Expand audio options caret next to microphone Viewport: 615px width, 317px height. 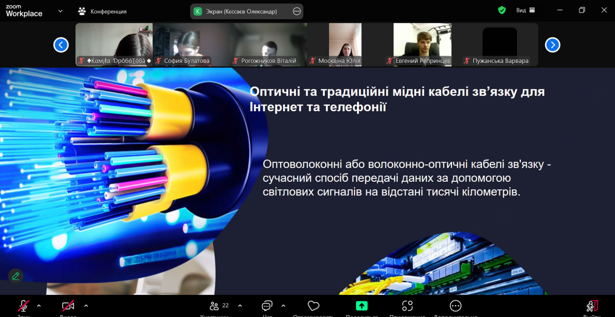point(39,305)
